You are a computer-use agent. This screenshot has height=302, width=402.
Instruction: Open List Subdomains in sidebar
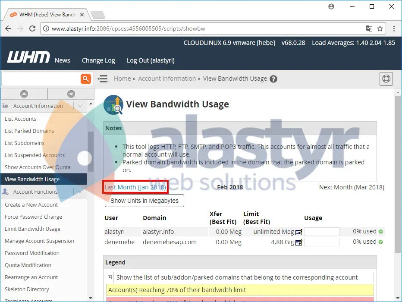tap(25, 143)
